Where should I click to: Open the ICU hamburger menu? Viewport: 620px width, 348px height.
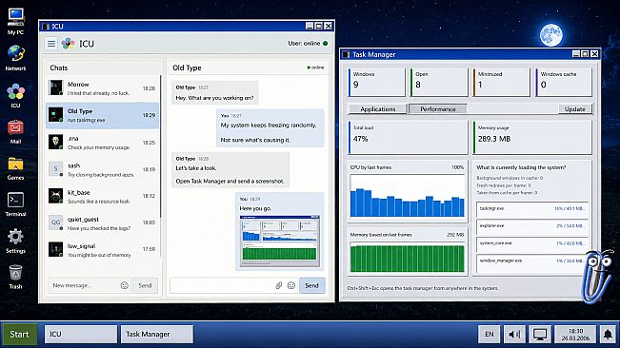click(51, 44)
